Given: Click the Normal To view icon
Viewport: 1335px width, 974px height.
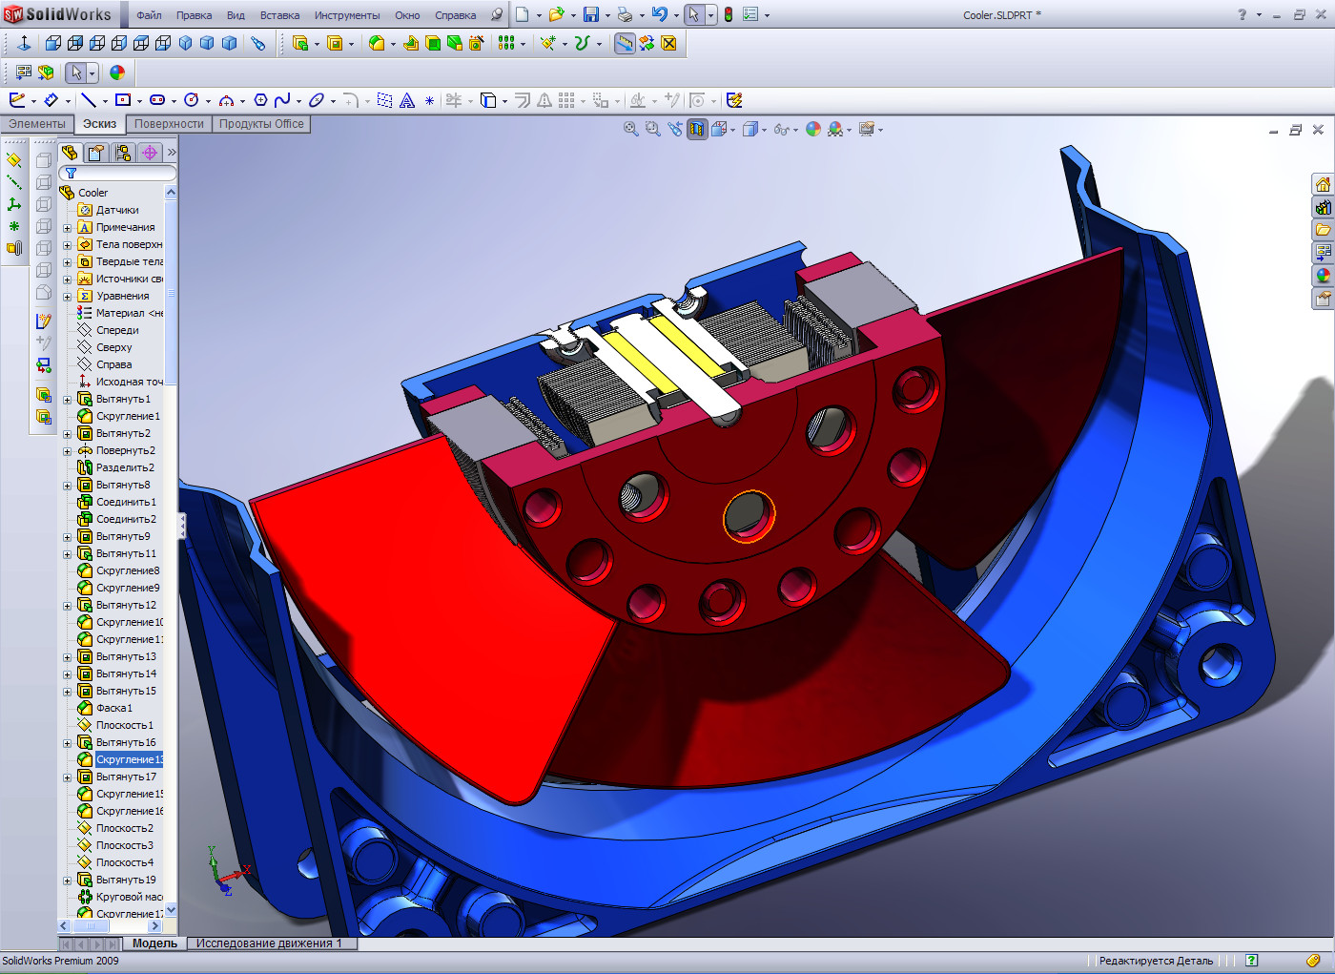Looking at the screenshot, I should click(x=24, y=43).
